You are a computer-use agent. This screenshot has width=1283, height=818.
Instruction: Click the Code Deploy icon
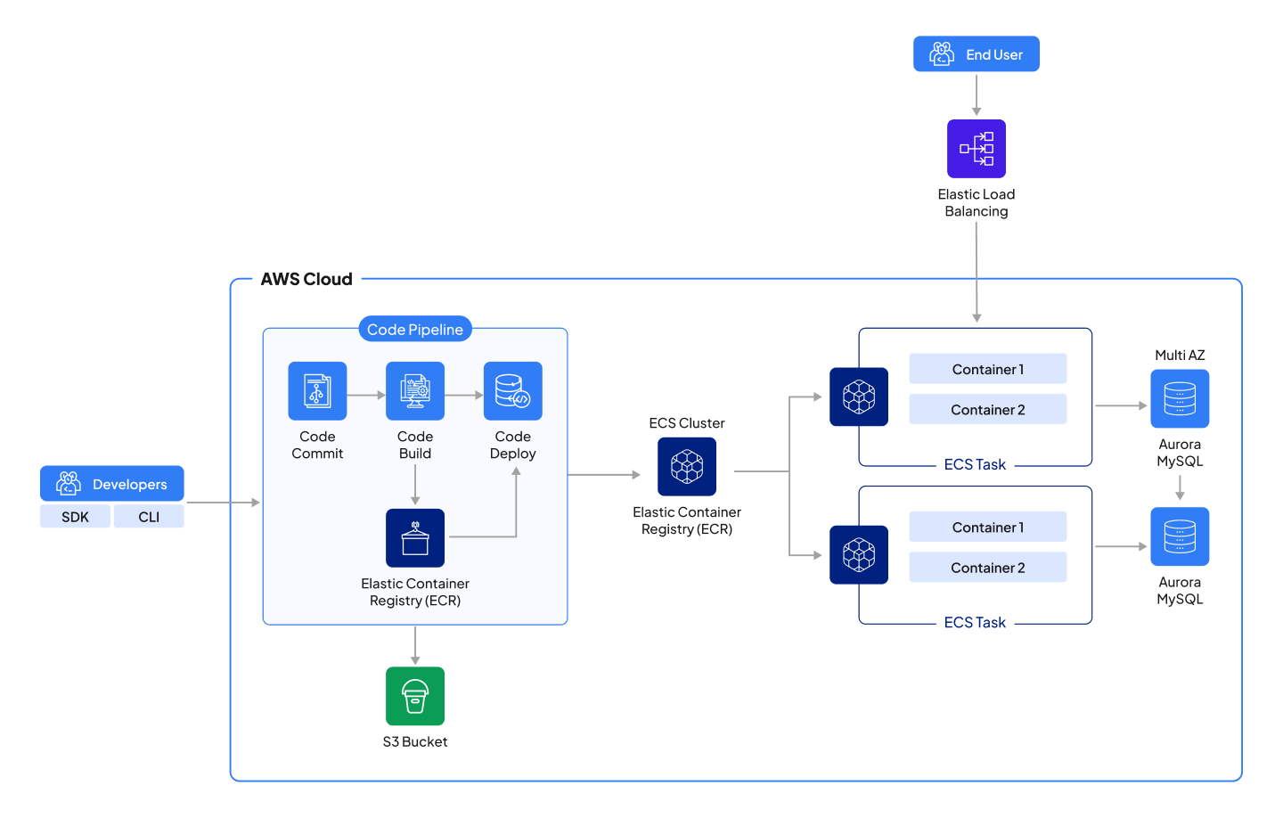(513, 390)
